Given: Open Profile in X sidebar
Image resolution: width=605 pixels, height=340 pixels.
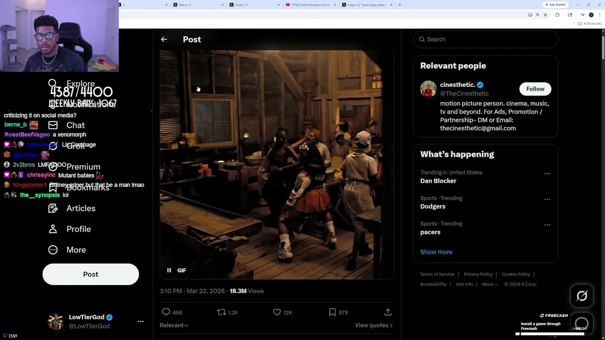Looking at the screenshot, I should (x=78, y=229).
